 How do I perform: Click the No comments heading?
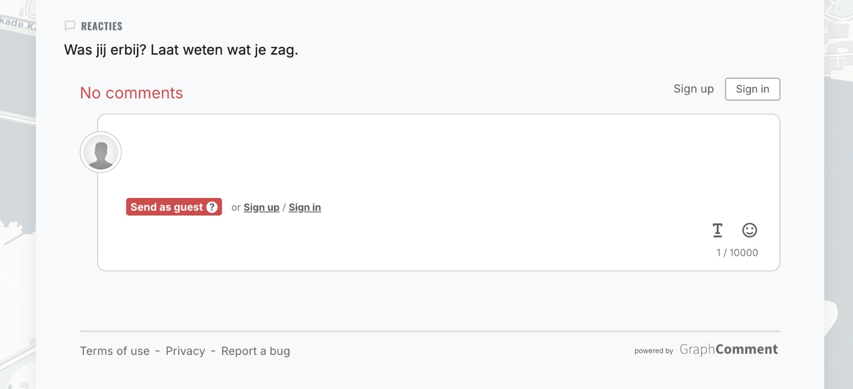point(131,93)
